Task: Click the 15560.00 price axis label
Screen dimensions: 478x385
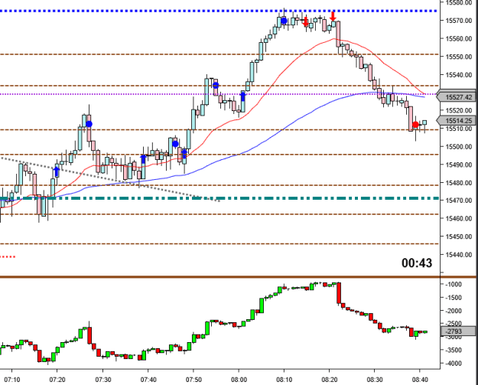Action: pos(458,38)
